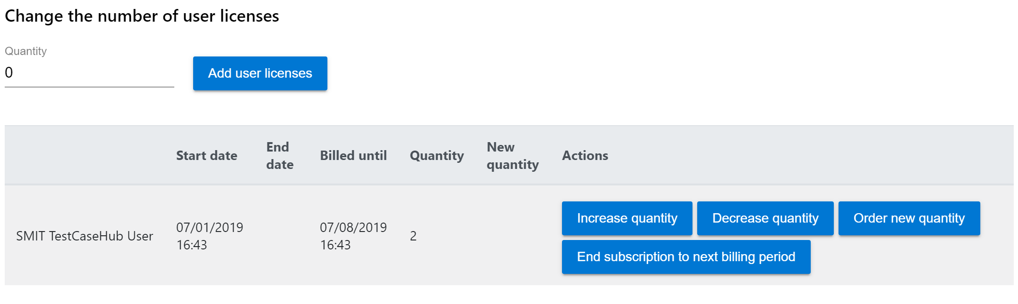The height and width of the screenshot is (304, 1018).
Task: Click the SMIT TestCaseHub User row name
Action: [x=85, y=236]
